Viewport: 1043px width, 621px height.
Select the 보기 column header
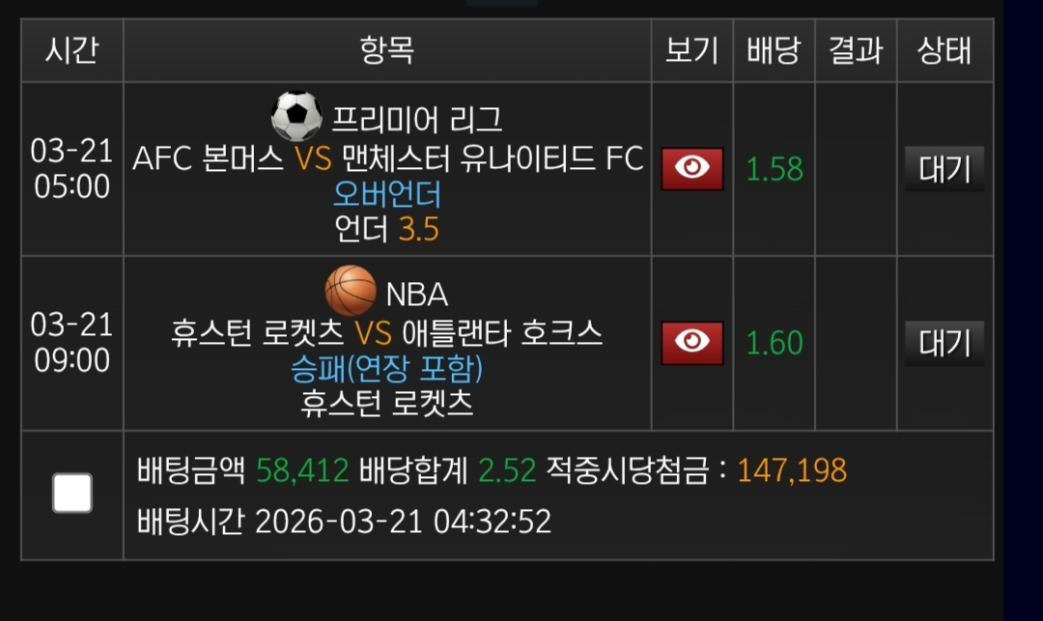(x=691, y=50)
